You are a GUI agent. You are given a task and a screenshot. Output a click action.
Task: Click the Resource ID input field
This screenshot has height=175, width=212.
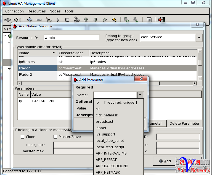point(72,38)
